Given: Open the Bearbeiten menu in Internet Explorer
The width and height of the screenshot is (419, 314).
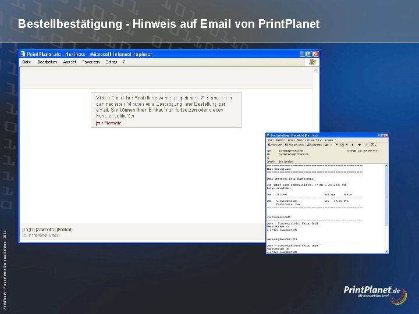Looking at the screenshot, I should coord(47,62).
